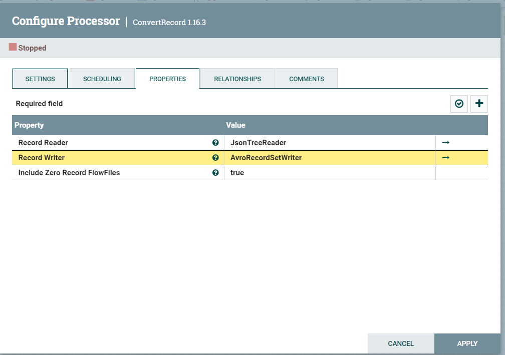Click the arrow to go to AvroRecordSetWriter service

click(x=445, y=158)
